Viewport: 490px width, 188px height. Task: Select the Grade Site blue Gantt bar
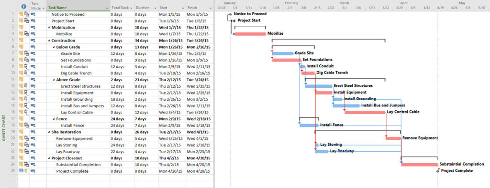tap(282, 53)
